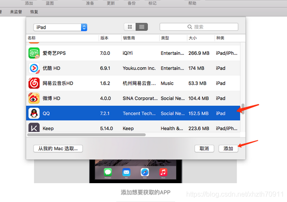
Task: Click version 7.2.1 cell
Action: pyautogui.click(x=105, y=113)
